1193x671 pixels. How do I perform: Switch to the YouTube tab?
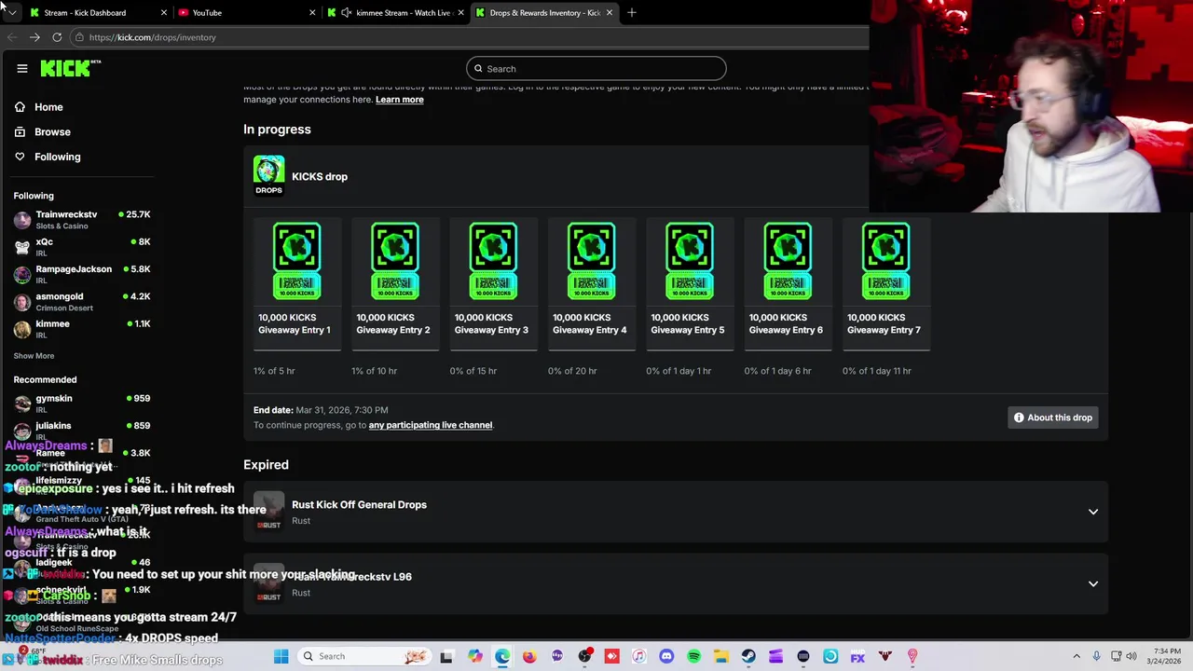click(246, 13)
